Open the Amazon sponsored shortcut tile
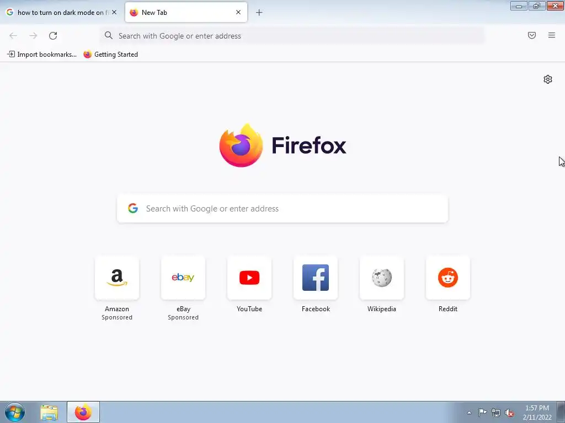Screen dimensions: 565x423 point(117,278)
